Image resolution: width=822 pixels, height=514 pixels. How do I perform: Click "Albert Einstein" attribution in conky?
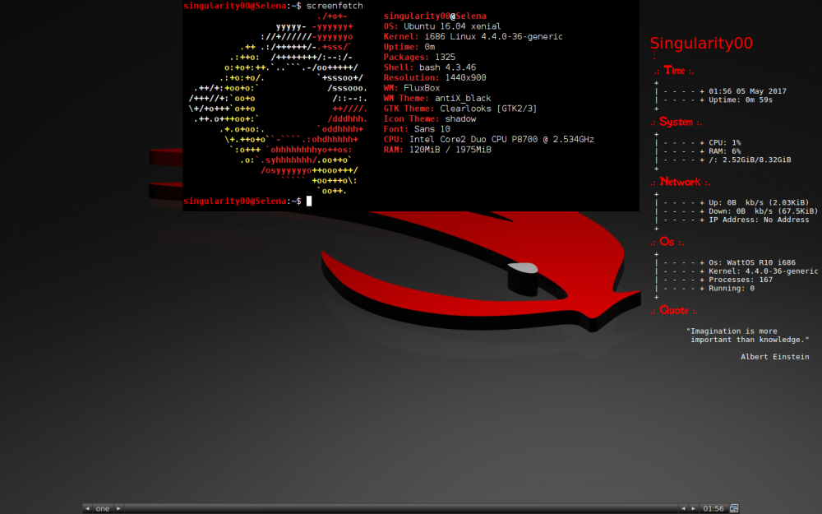pos(775,357)
